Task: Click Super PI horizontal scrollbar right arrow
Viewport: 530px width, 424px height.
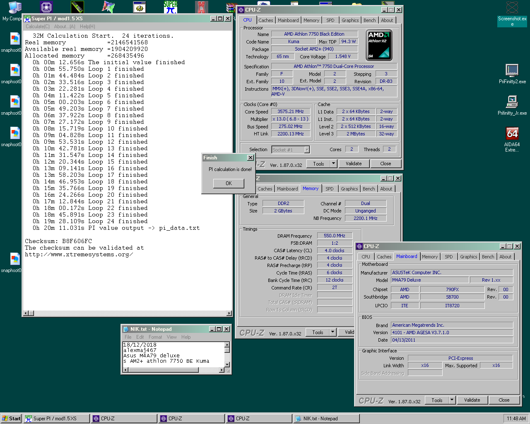Action: [x=229, y=313]
